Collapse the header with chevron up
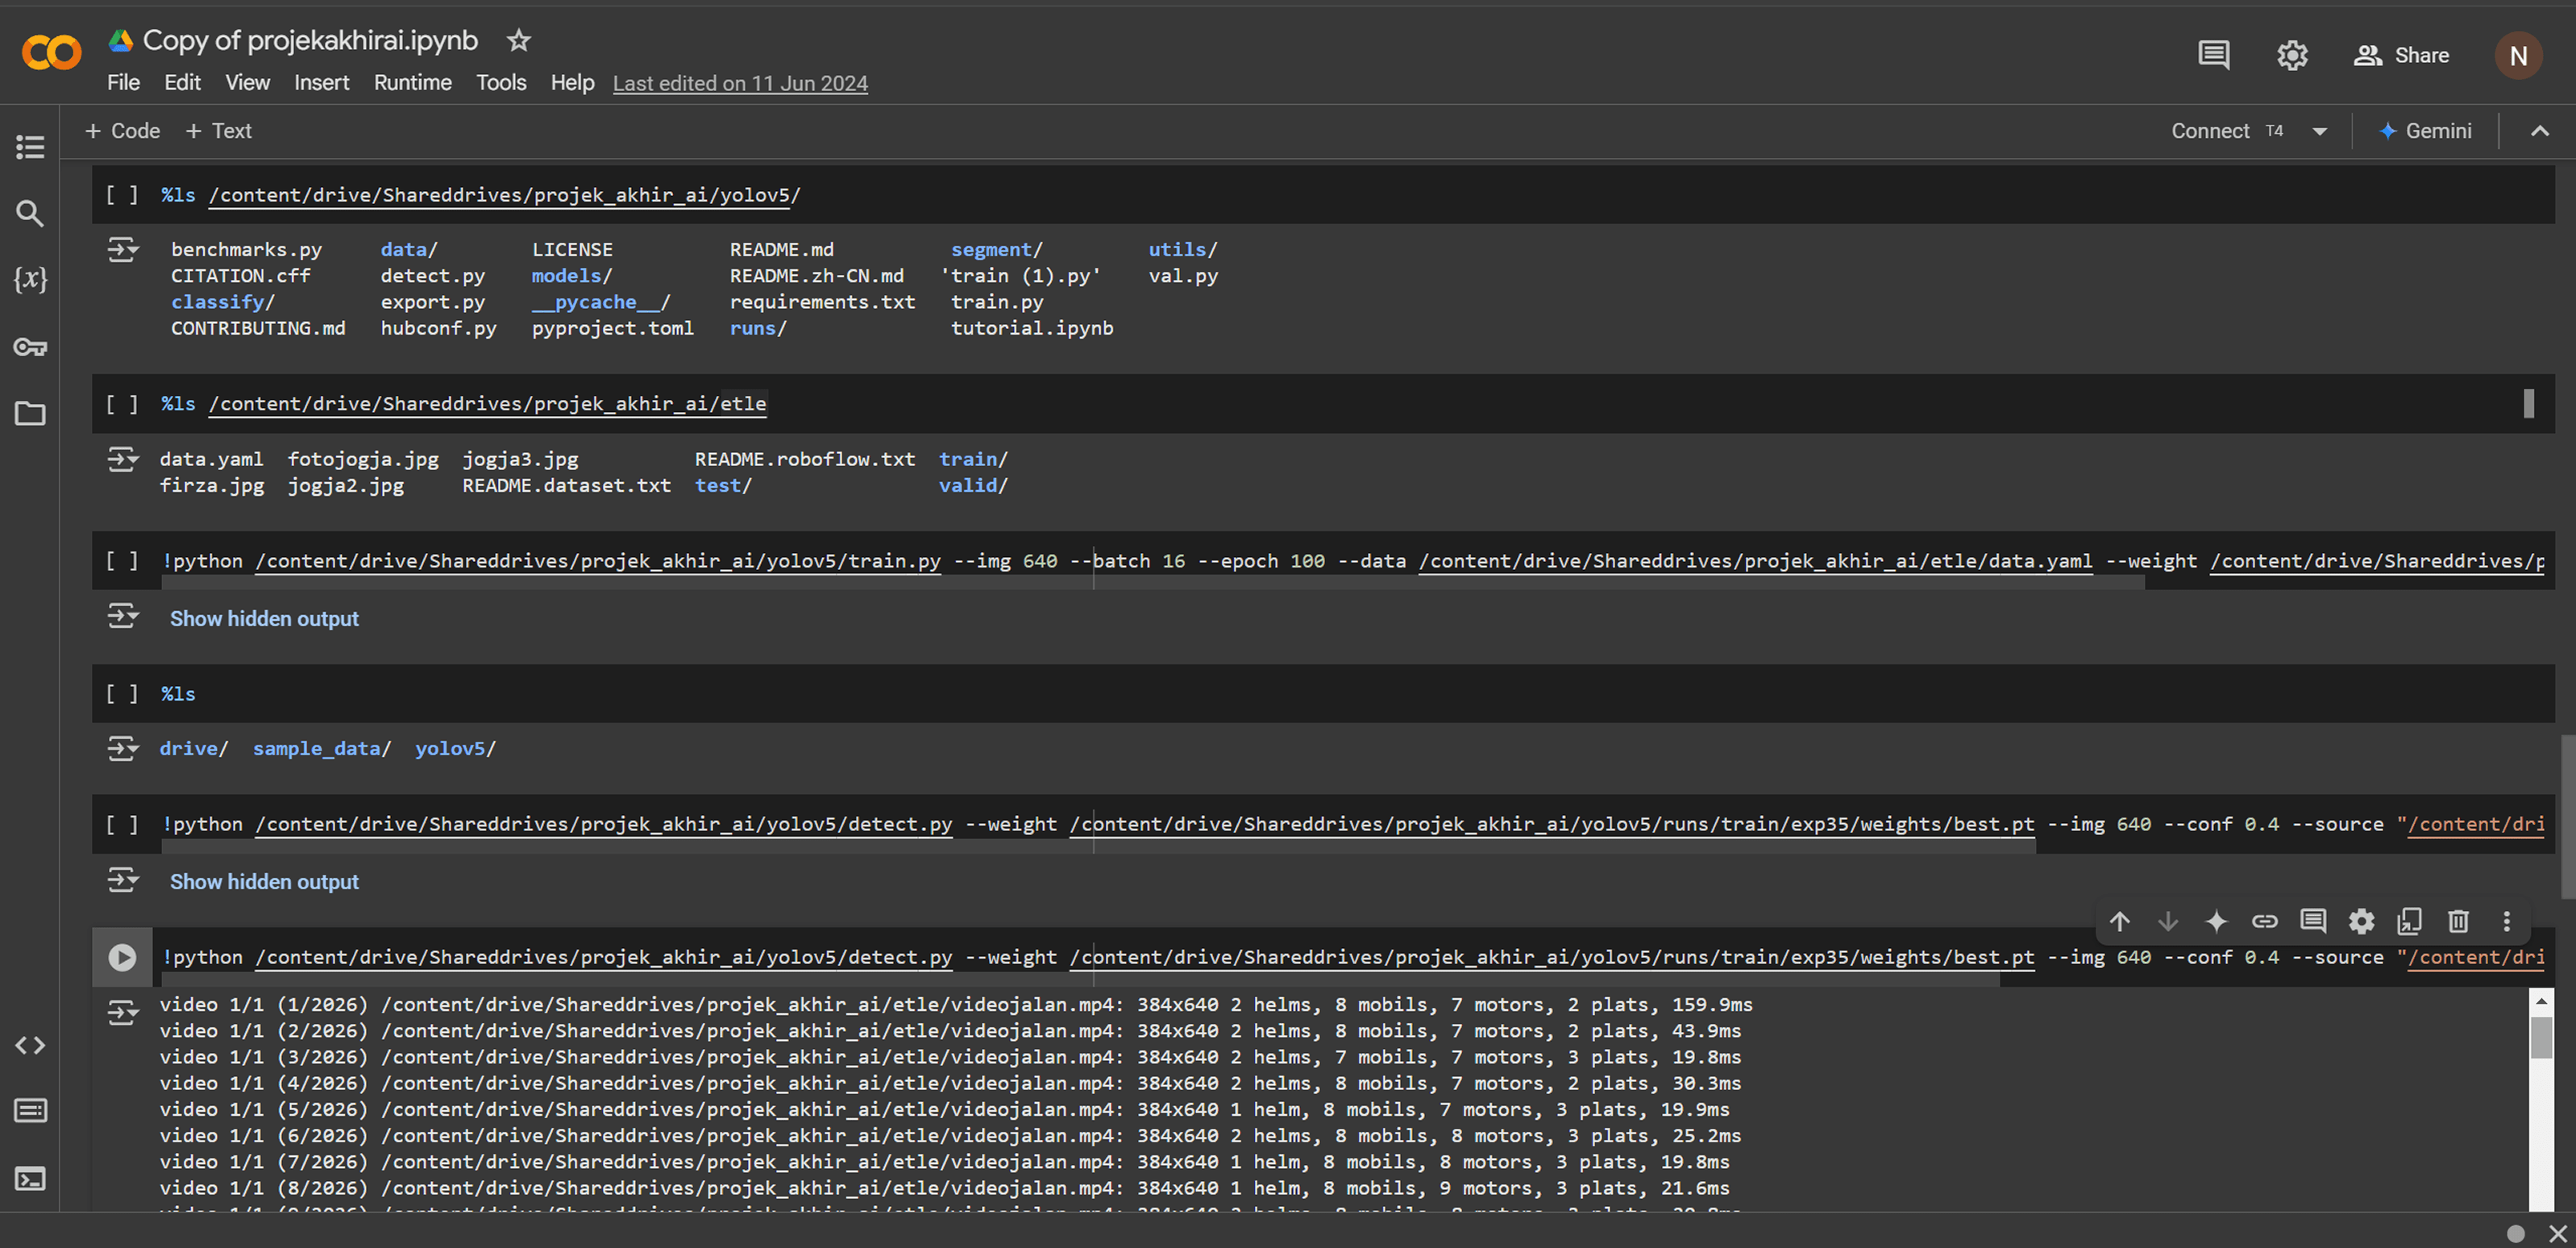Screen dimensions: 2576x1248 click(2539, 131)
